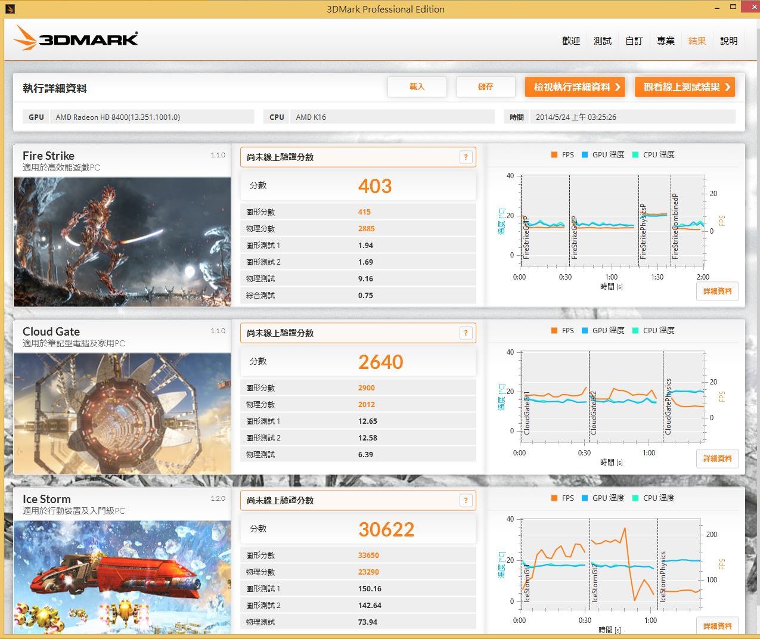Click Ice Storm 圖形測試 1 value 150.16
The height and width of the screenshot is (639, 760).
[370, 589]
